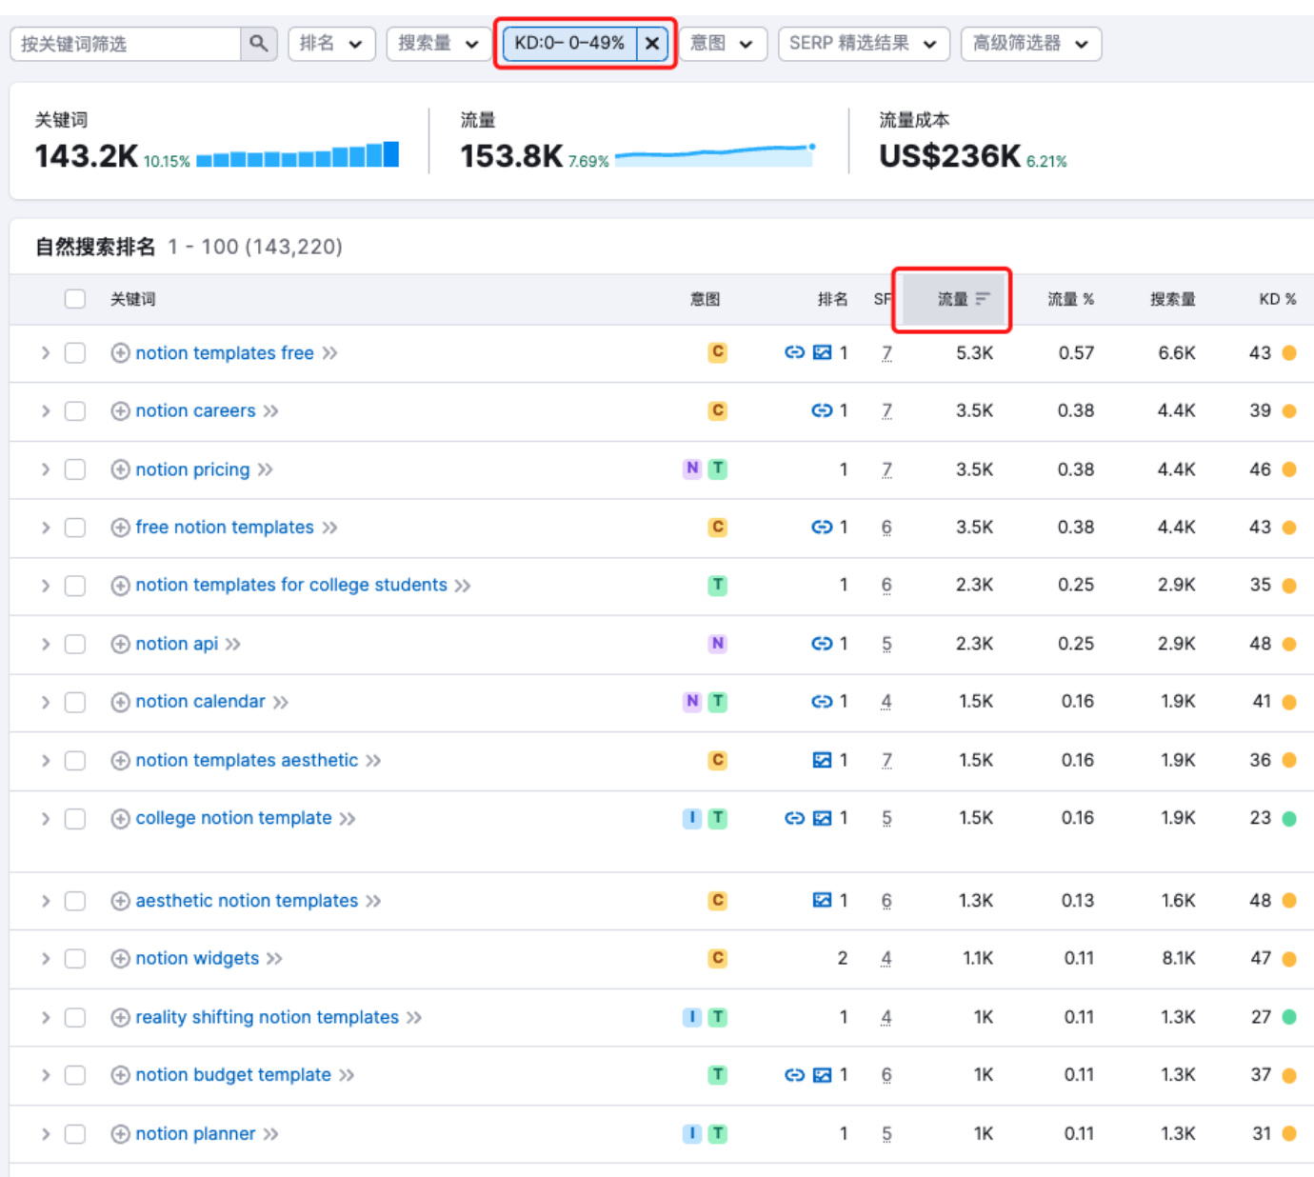Check the box for notion careers
Viewport: 1314px width, 1177px height.
pyautogui.click(x=75, y=411)
